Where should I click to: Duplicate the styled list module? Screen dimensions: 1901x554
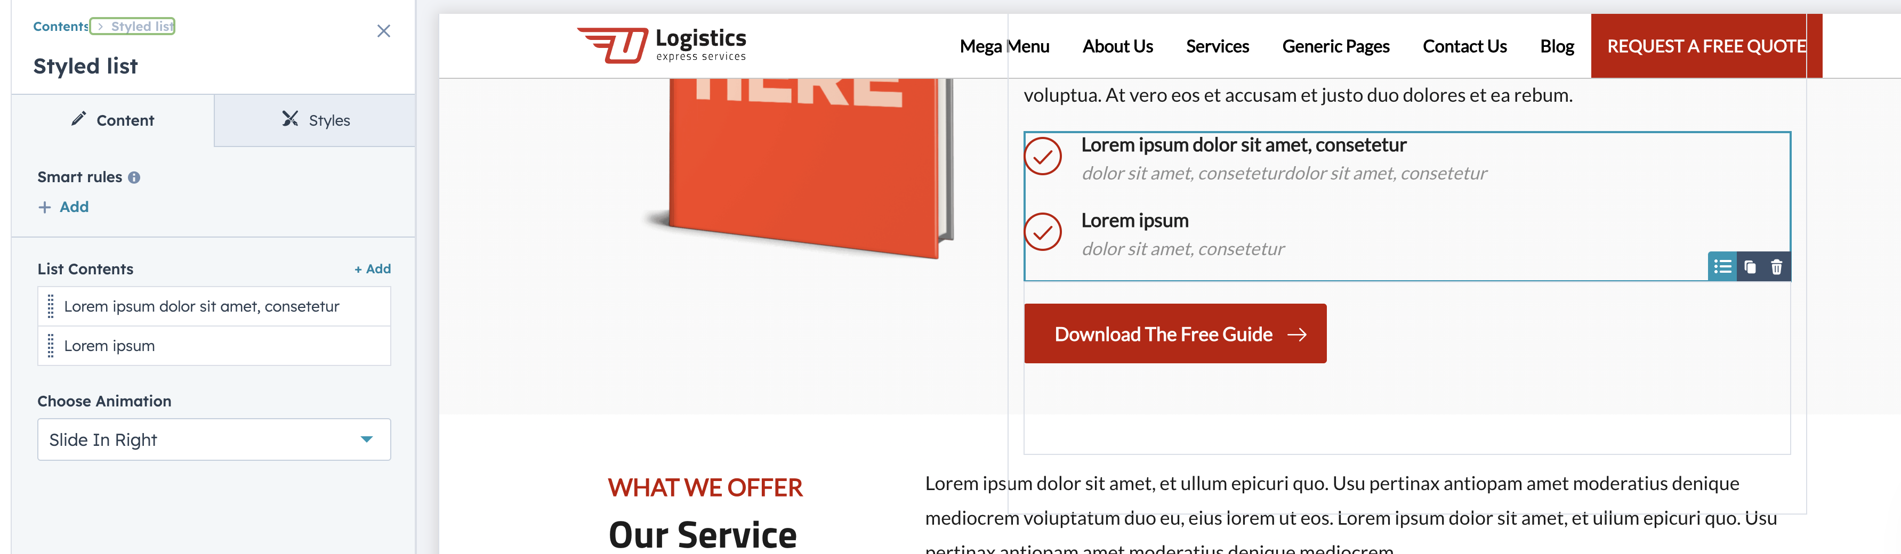[1750, 267]
